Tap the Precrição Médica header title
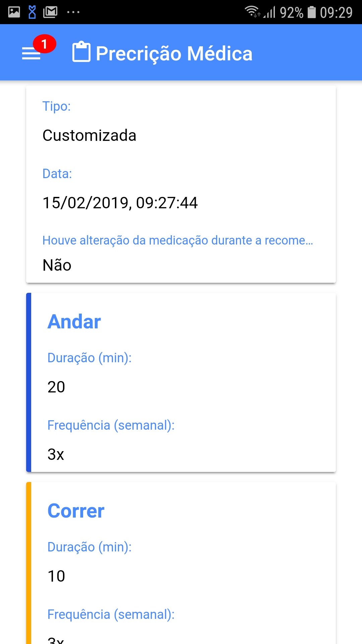This screenshot has height=644, width=362. (x=174, y=54)
